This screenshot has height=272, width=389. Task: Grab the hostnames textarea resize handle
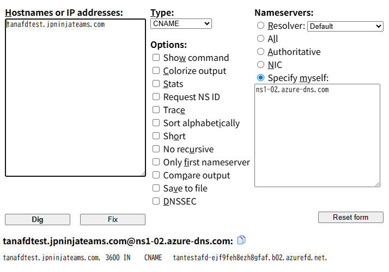(x=143, y=174)
